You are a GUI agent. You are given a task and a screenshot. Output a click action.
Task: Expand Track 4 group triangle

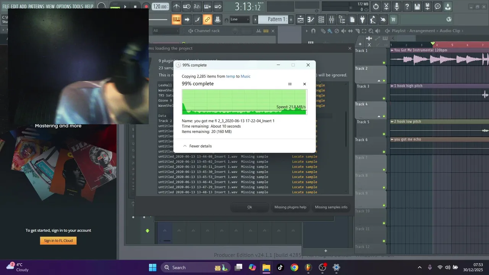click(x=379, y=116)
